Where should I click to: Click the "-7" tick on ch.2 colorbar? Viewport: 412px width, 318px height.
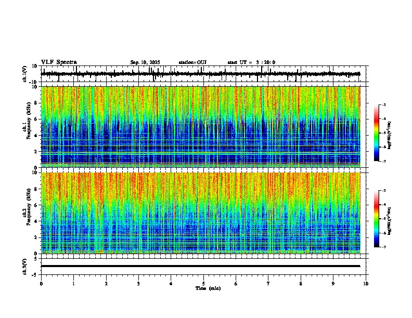[x=384, y=247]
